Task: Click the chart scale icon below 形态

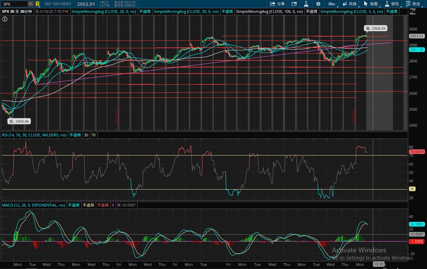Action: (412, 11)
